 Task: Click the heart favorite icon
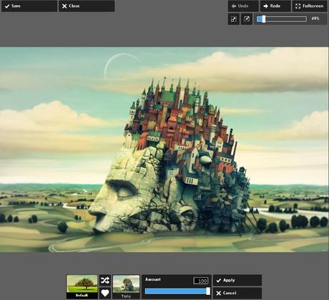click(x=105, y=293)
